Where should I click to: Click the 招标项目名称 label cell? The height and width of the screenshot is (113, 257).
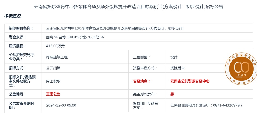(x=21, y=28)
